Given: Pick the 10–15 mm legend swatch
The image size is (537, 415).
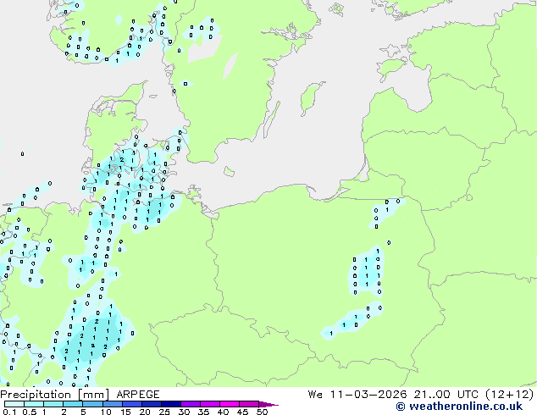Looking at the screenshot, I should 112,404.
